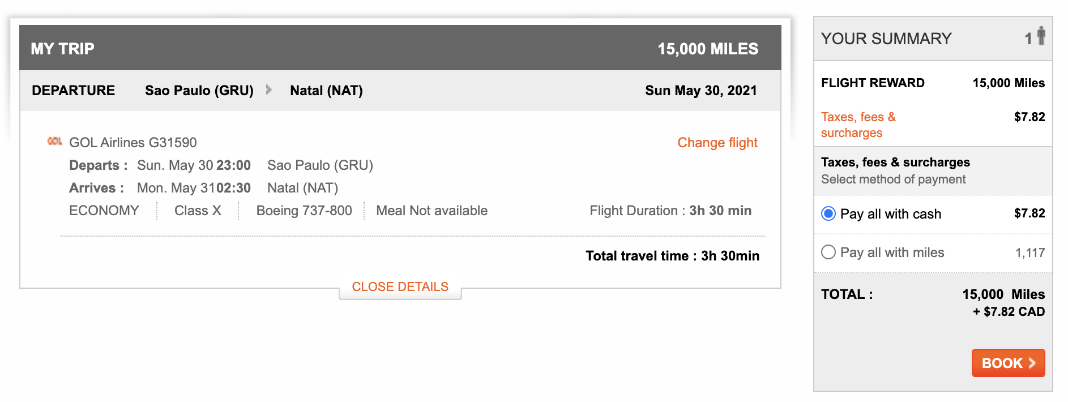This screenshot has height=402, width=1068.
Task: Click the Natal (NAT) destination in departure bar
Action: (x=326, y=91)
